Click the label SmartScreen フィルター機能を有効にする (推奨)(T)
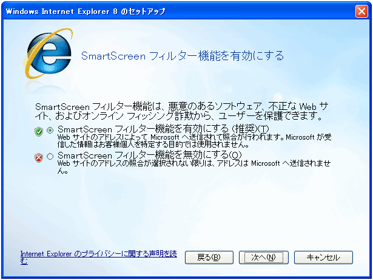 point(163,129)
